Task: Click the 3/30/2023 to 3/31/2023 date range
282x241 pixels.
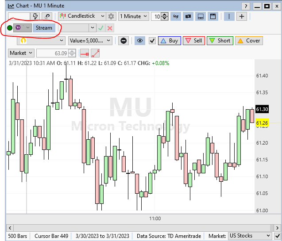Action: [x=102, y=236]
